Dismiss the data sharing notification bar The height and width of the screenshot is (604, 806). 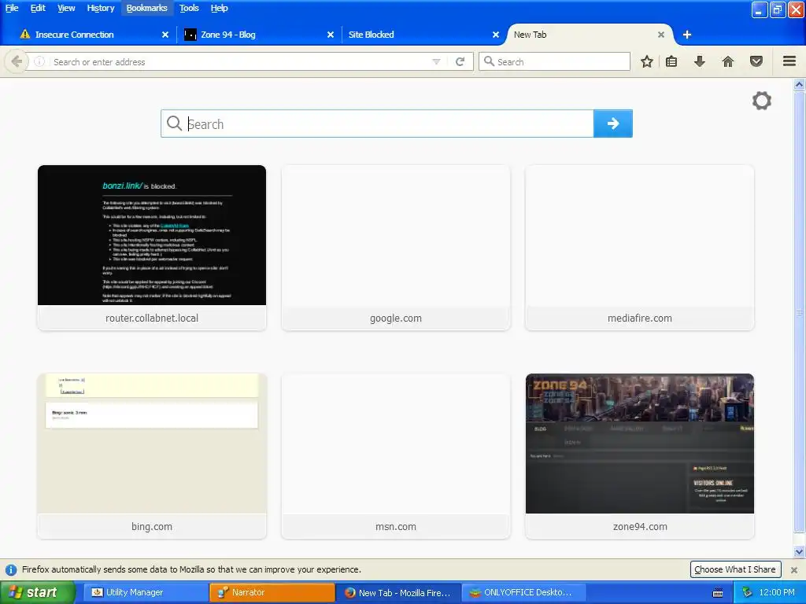click(x=794, y=569)
